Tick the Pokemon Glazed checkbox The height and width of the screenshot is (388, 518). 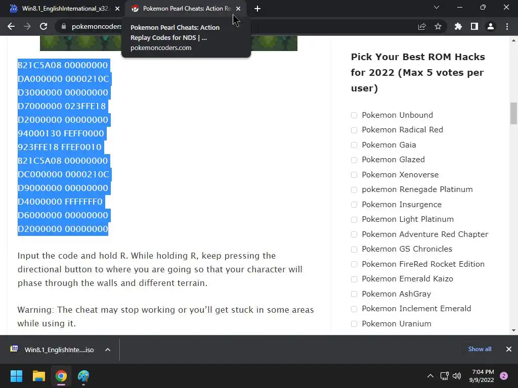point(354,160)
